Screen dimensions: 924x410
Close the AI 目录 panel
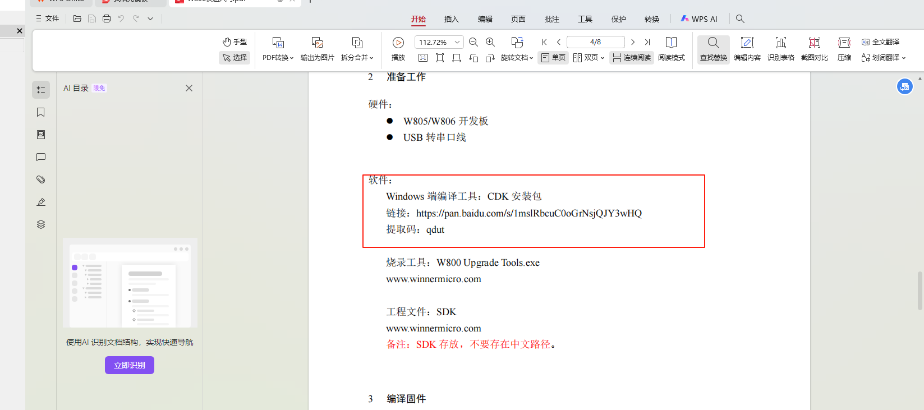189,88
